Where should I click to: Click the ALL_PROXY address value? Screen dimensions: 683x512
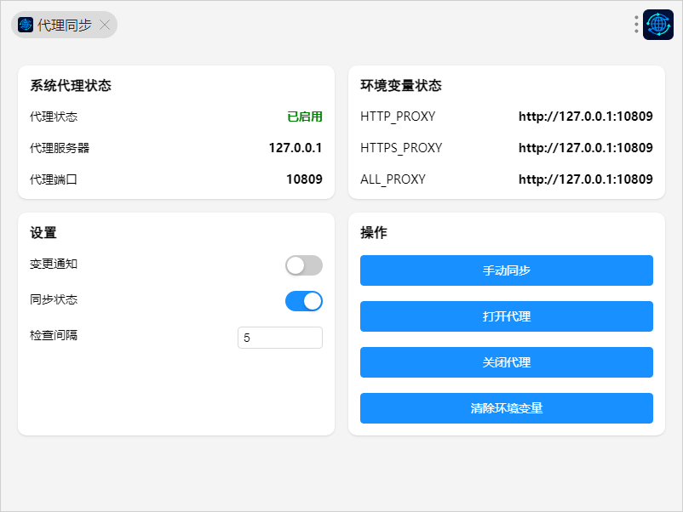coord(585,179)
